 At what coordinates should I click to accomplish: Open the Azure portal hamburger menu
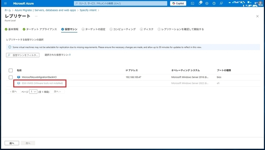point(5,3)
